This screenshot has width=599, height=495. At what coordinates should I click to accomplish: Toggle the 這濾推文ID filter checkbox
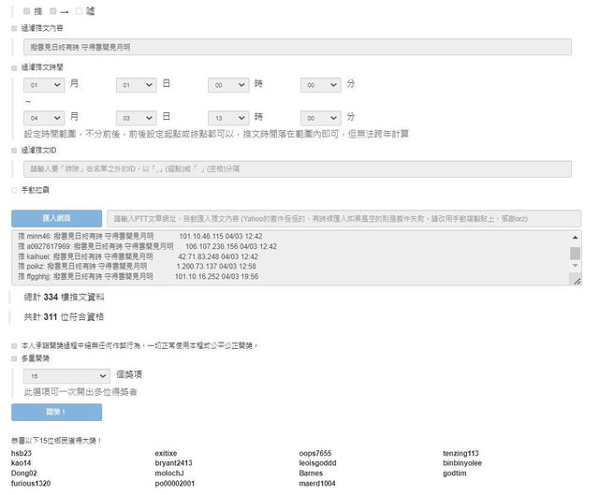[x=14, y=150]
